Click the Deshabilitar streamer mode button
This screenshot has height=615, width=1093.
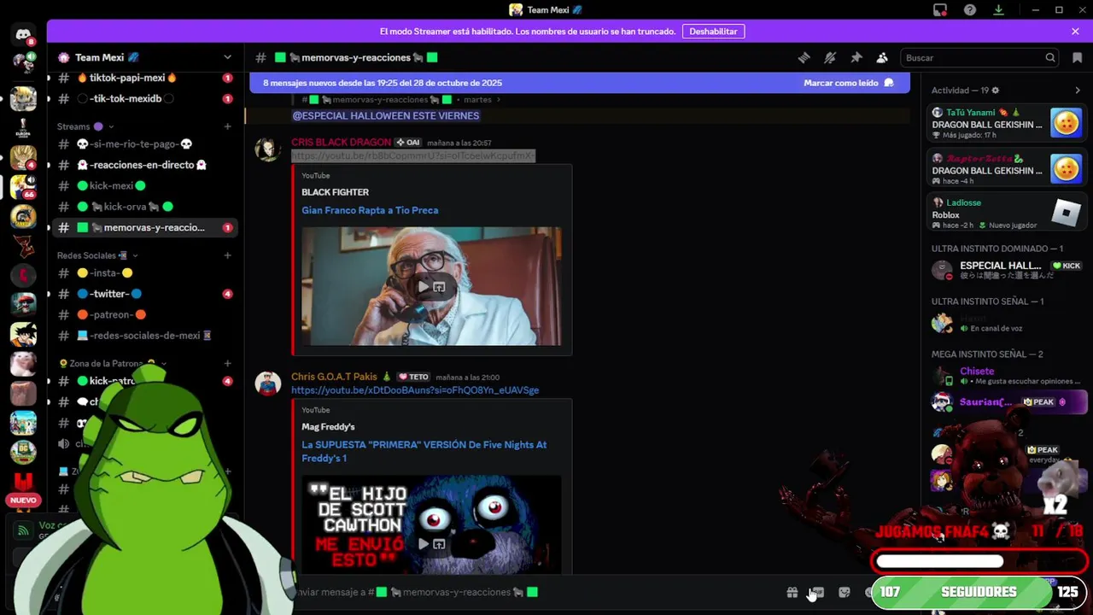[x=713, y=31]
